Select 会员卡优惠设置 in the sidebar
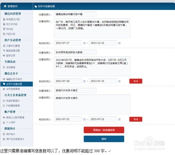This screenshot has height=155, width=175. click(x=17, y=84)
